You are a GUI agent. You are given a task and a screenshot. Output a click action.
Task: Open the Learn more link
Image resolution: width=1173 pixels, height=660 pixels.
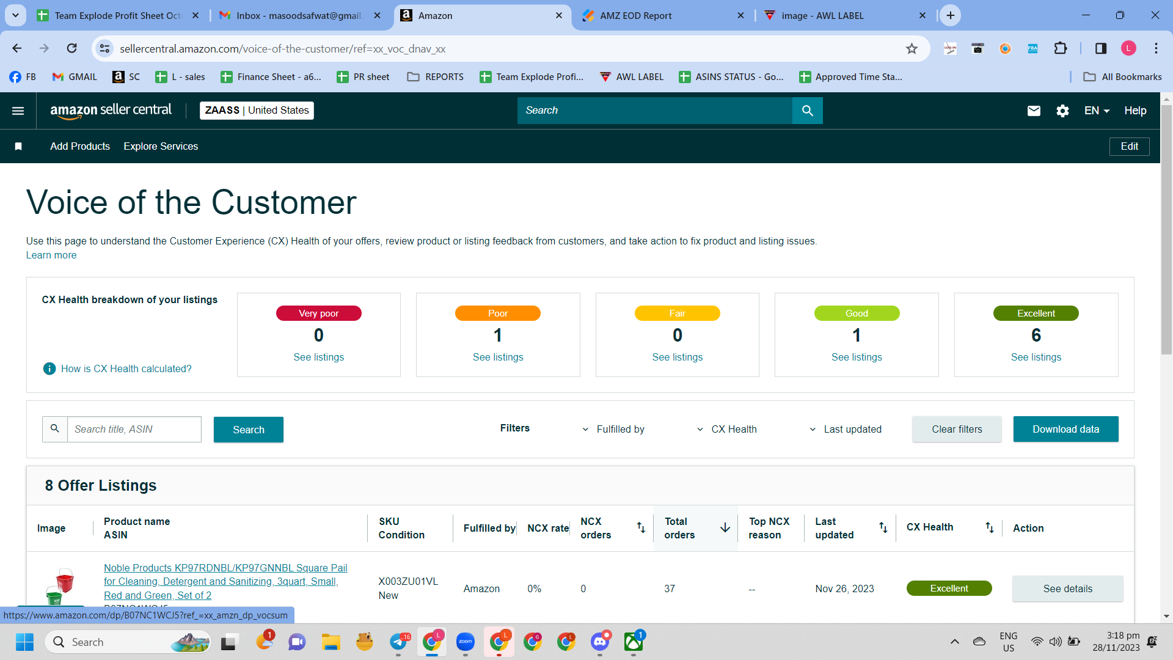(x=51, y=255)
